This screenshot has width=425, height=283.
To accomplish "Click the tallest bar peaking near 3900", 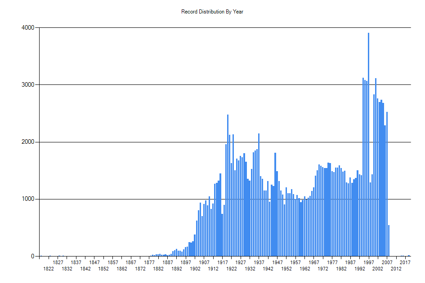I will [x=369, y=144].
